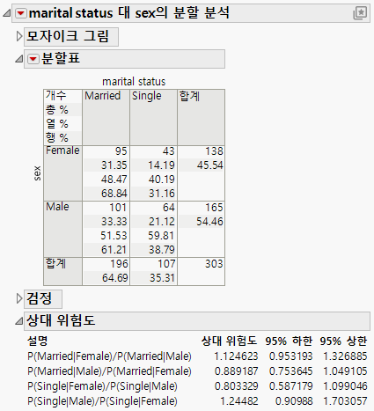This screenshot has width=374, height=411.
Task: Click the 행 % legend label
Action: 57,137
